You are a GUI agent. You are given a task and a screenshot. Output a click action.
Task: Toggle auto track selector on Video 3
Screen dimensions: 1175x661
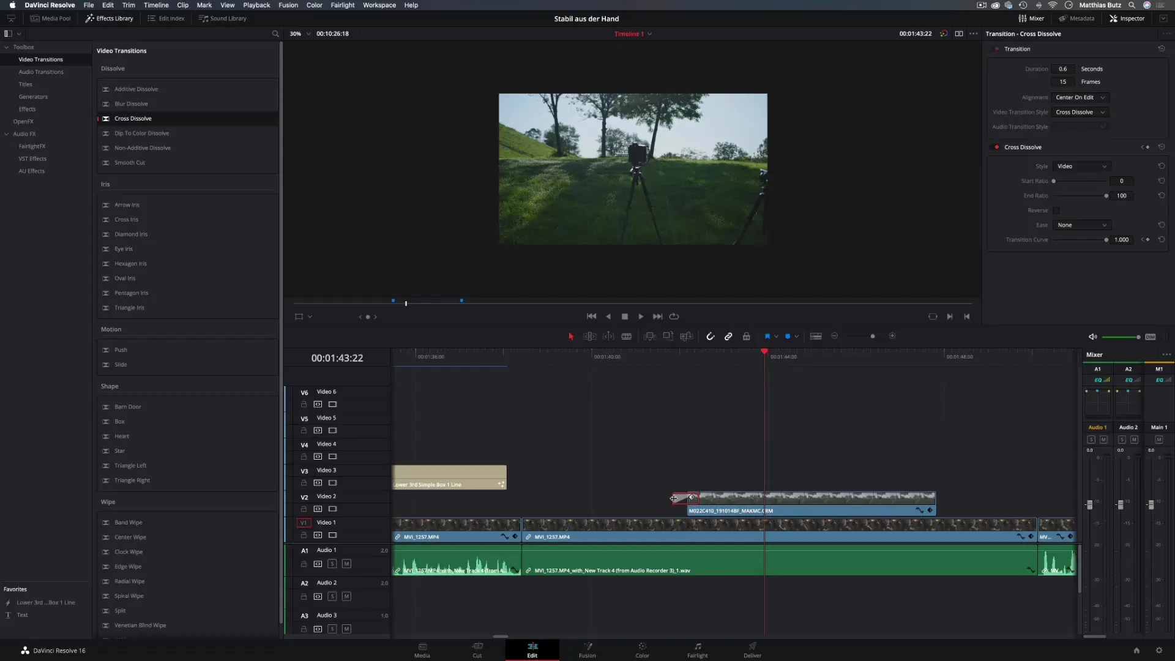click(318, 483)
